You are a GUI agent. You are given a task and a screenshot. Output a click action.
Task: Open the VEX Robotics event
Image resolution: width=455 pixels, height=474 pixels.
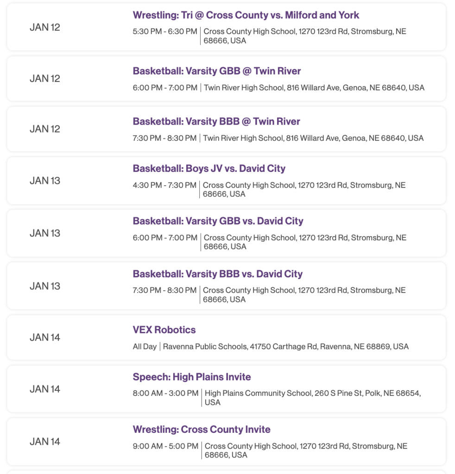pyautogui.click(x=164, y=330)
